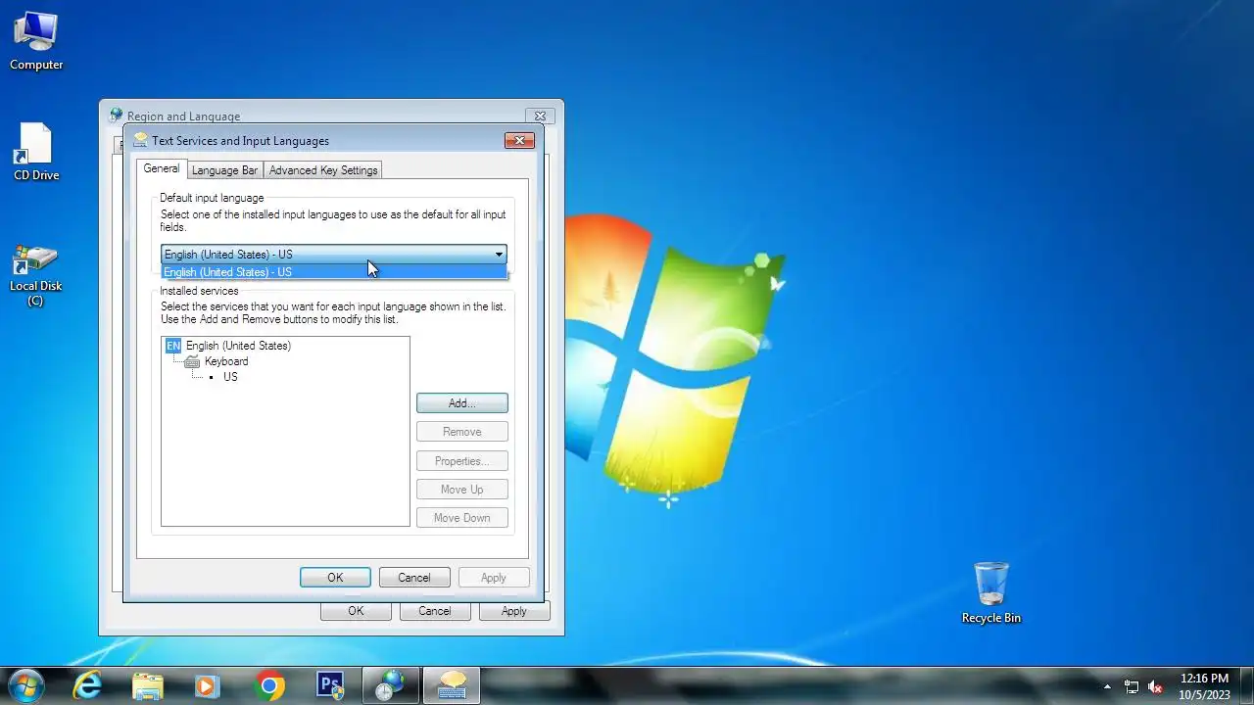Click the Text Services taskbar keyboard icon
This screenshot has width=1254, height=705.
coord(452,685)
